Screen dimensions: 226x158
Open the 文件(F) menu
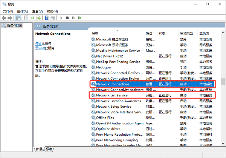point(8,11)
